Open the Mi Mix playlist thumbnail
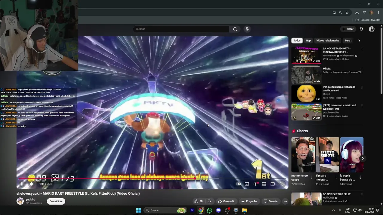 [x=306, y=75]
